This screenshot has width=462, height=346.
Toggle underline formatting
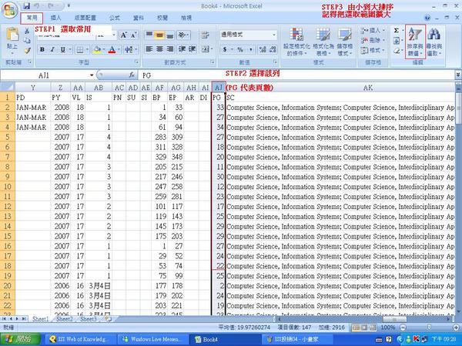tap(62, 49)
